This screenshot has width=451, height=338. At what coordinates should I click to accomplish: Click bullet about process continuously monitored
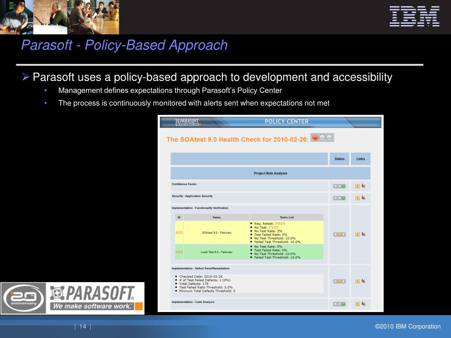pos(194,103)
